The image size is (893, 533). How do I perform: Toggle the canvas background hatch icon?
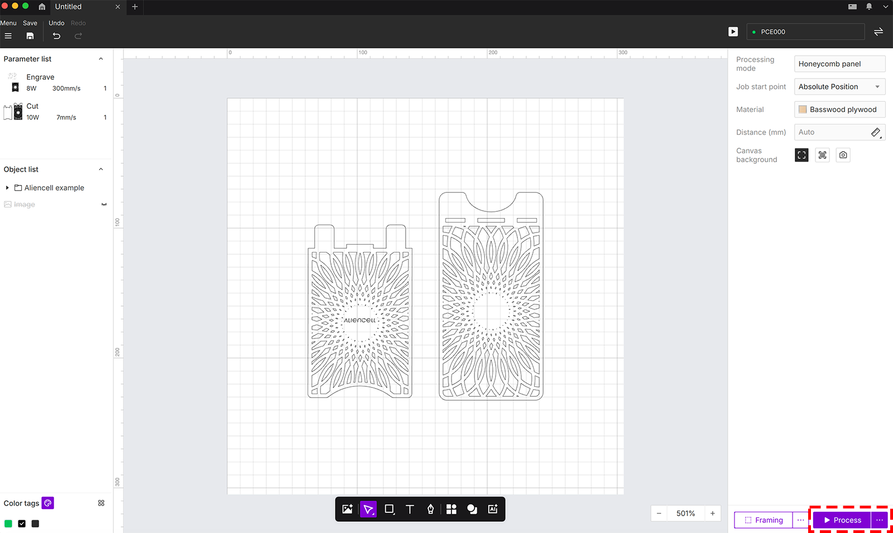(823, 155)
